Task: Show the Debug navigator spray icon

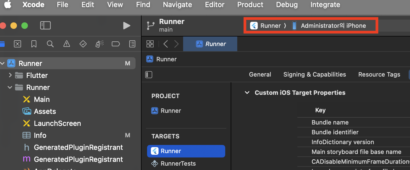Action: click(x=99, y=44)
